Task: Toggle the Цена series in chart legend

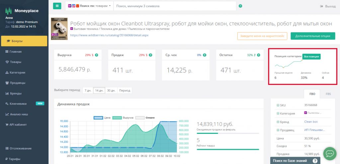Action: [x=102, y=118]
